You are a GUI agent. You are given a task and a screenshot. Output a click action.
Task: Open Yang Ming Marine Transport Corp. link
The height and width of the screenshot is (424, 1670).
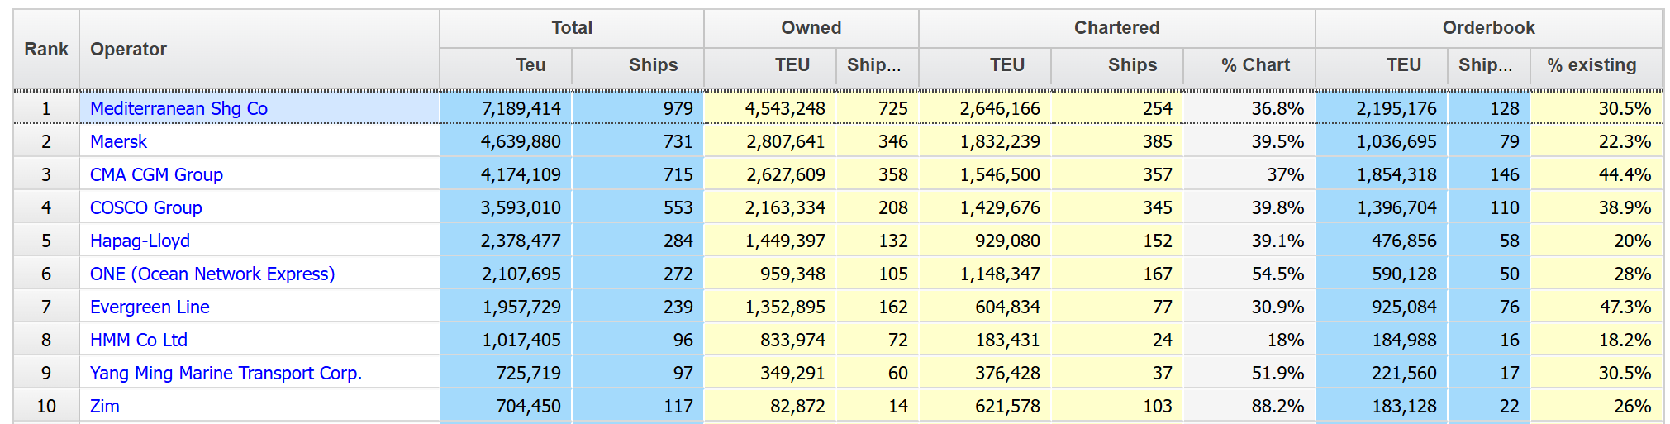pos(226,374)
